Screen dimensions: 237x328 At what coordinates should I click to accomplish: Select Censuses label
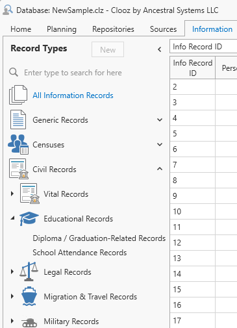pos(49,145)
